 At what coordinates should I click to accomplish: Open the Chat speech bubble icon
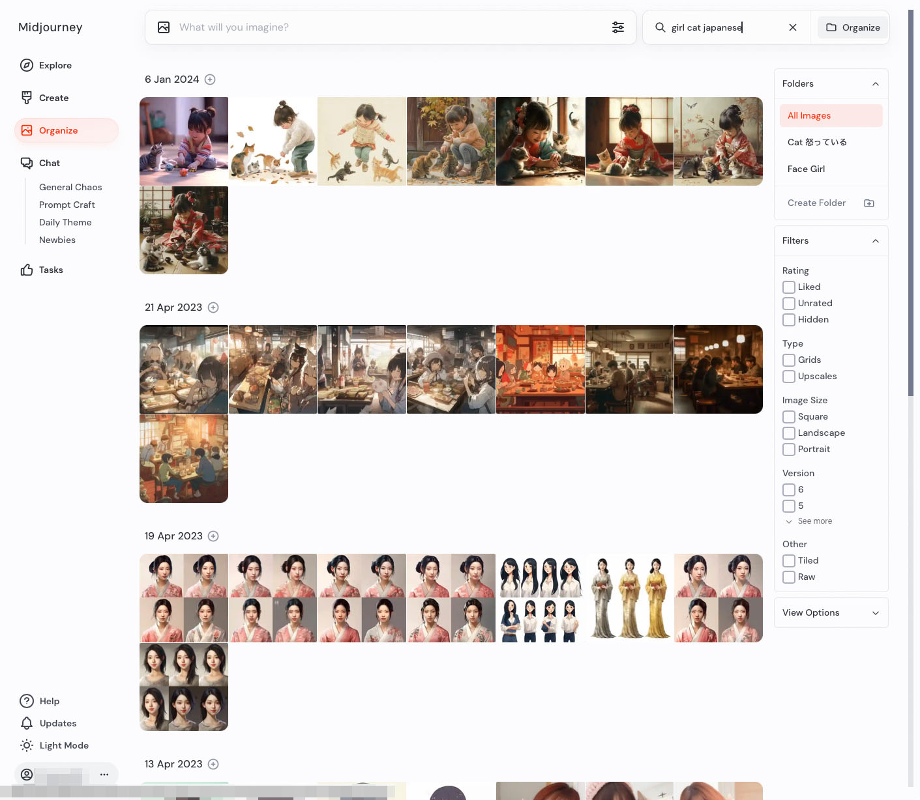[x=27, y=163]
